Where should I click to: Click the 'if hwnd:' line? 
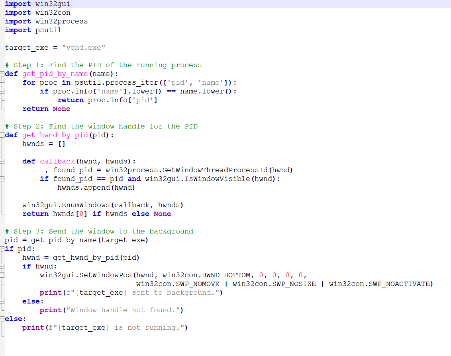(x=39, y=267)
